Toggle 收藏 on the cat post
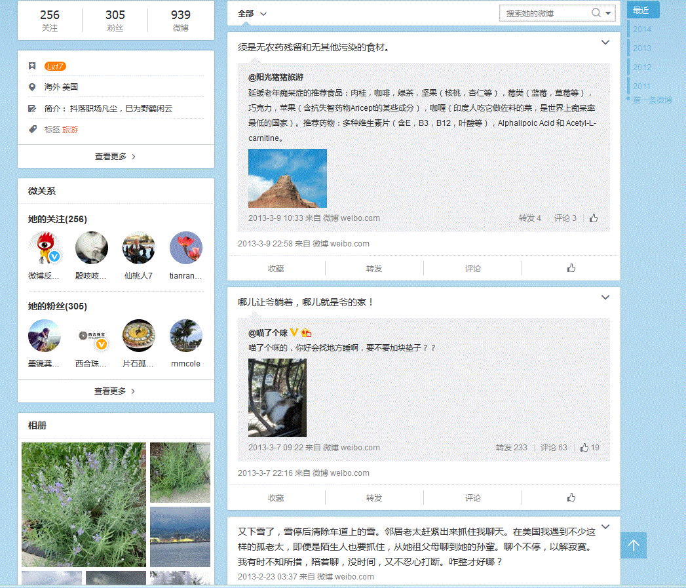686x588 pixels. pyautogui.click(x=276, y=498)
